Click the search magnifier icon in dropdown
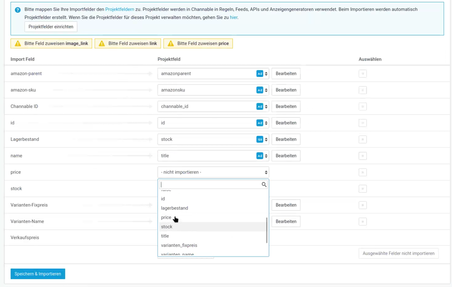This screenshot has width=452, height=287. pos(264,185)
